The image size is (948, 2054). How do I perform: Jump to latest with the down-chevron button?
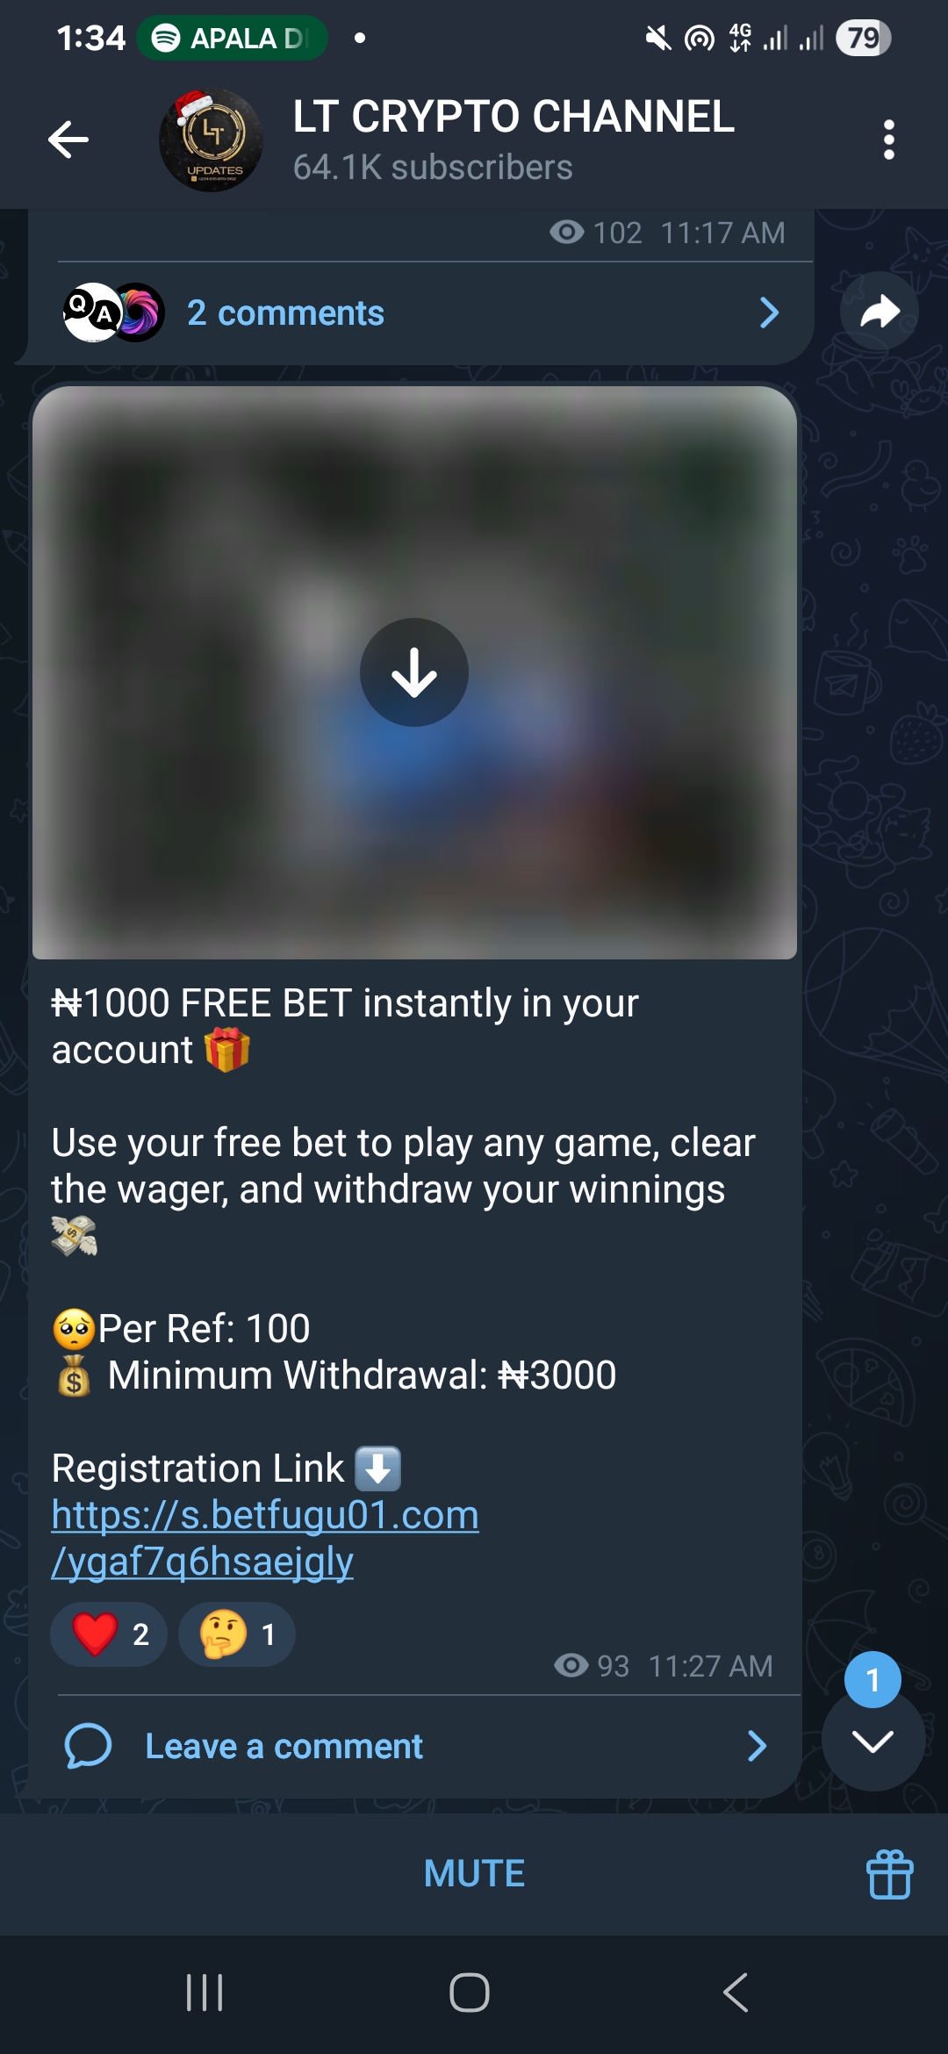click(873, 1741)
